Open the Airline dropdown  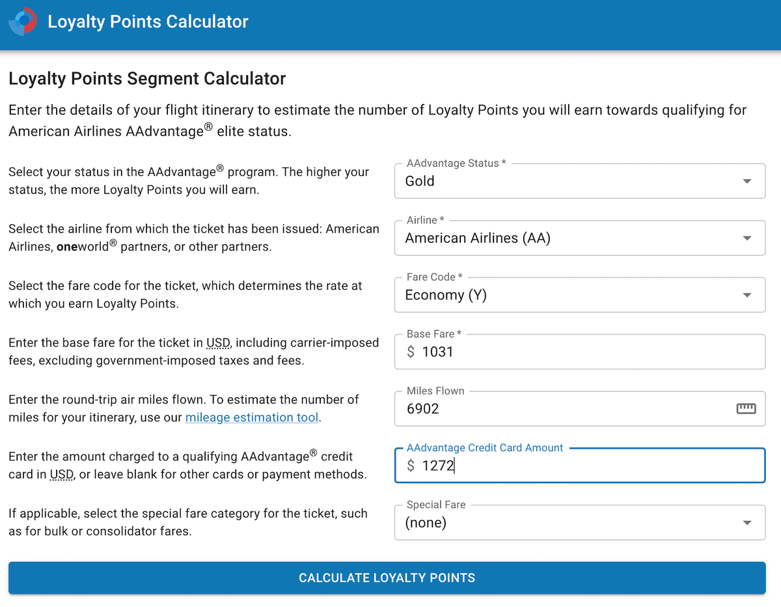pos(579,238)
